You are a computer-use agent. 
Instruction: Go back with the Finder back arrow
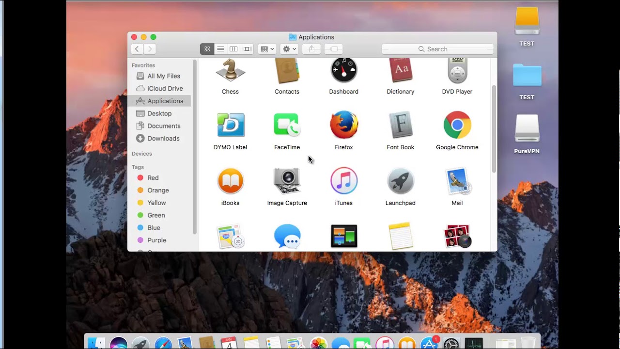[137, 49]
